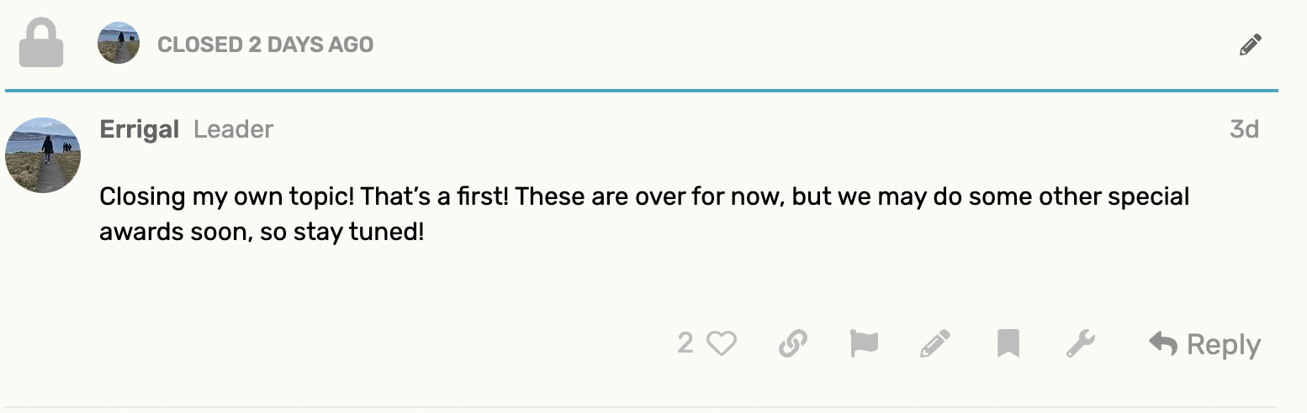Click the text 'awards soon, so stay tuned!'
Image resolution: width=1307 pixels, height=413 pixels.
[262, 232]
